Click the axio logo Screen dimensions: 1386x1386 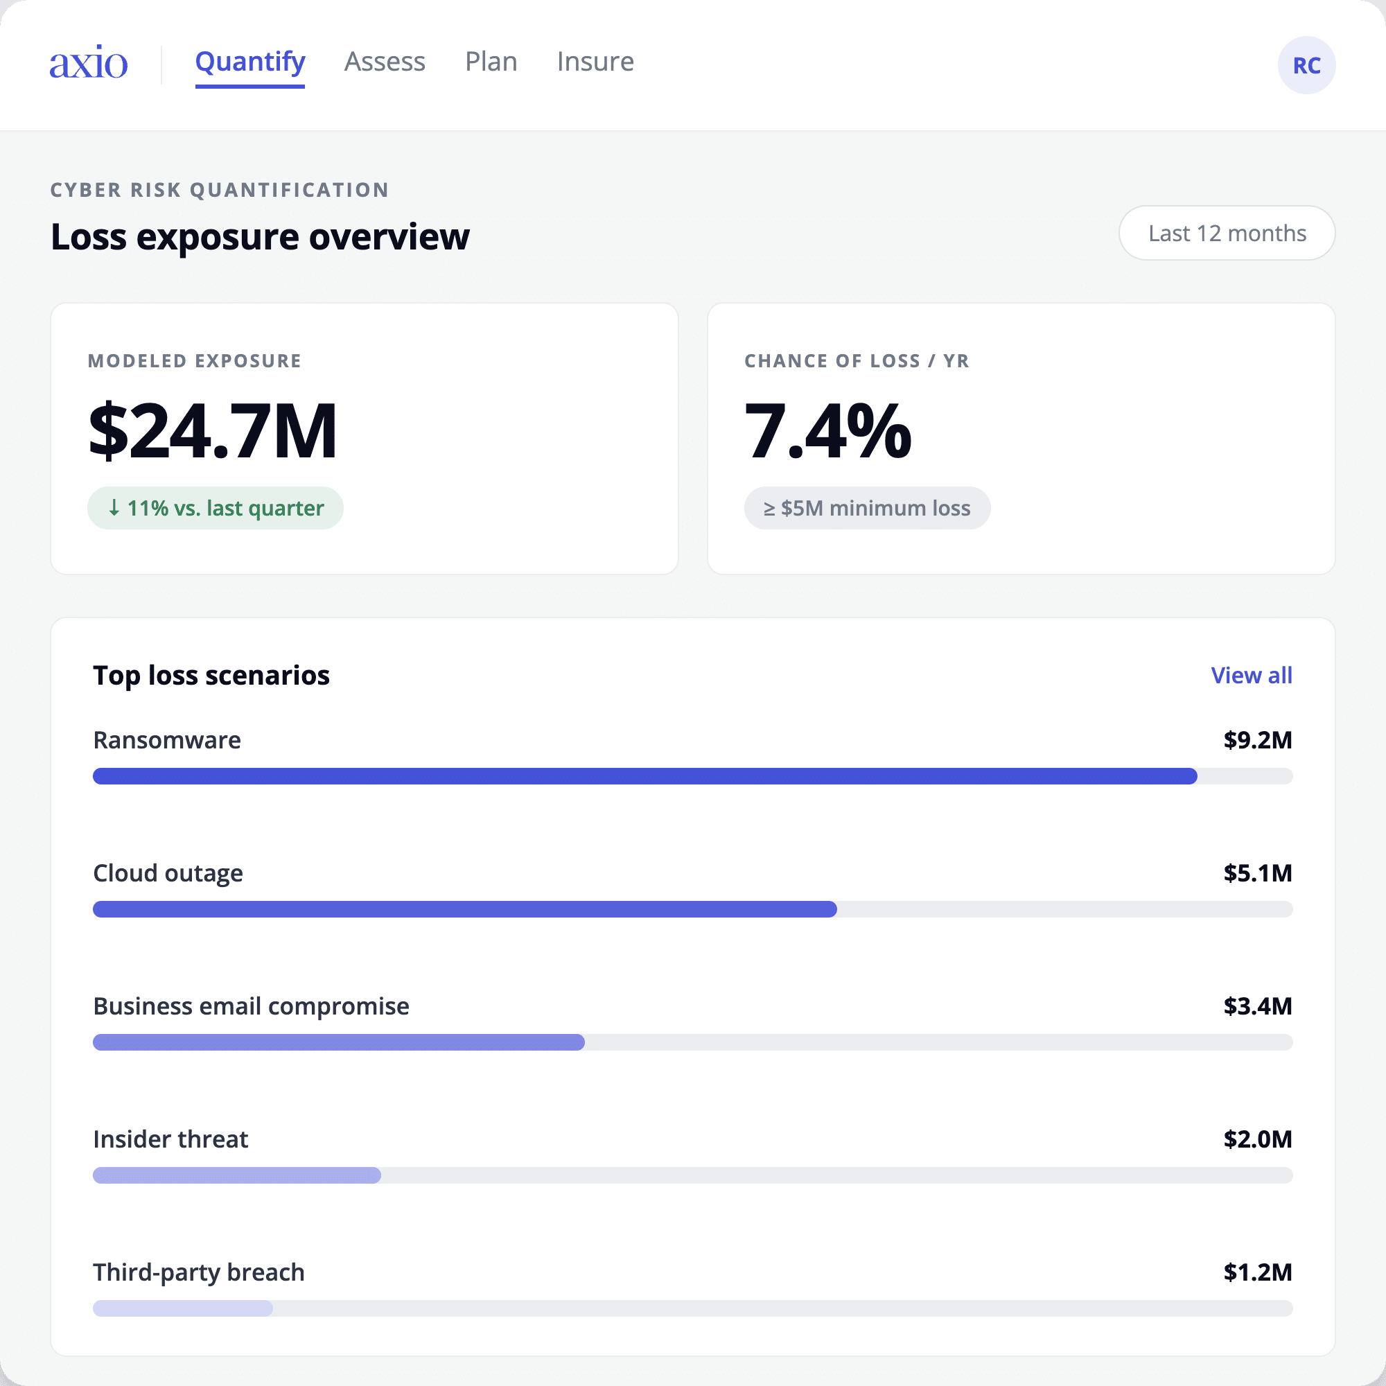coord(88,62)
